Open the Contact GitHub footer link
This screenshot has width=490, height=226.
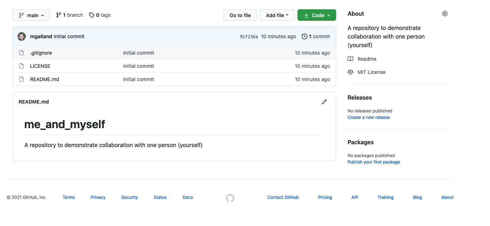pos(283,197)
